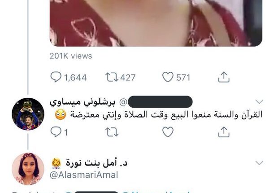
Task: Open the display name برشلوني ميساوي
Action: tap(83, 102)
